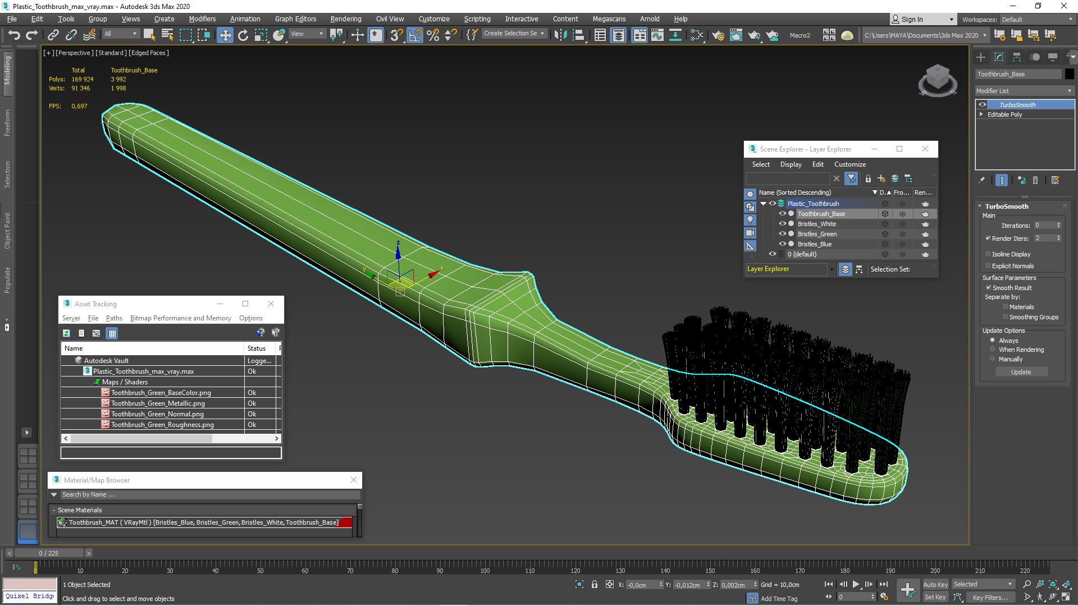The image size is (1078, 606).
Task: Open Paths menu in Asset Tracking
Action: (x=114, y=318)
